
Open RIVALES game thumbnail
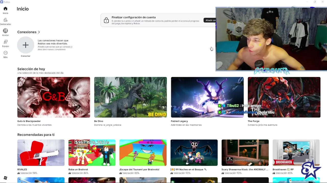pyautogui.click(x=41, y=152)
